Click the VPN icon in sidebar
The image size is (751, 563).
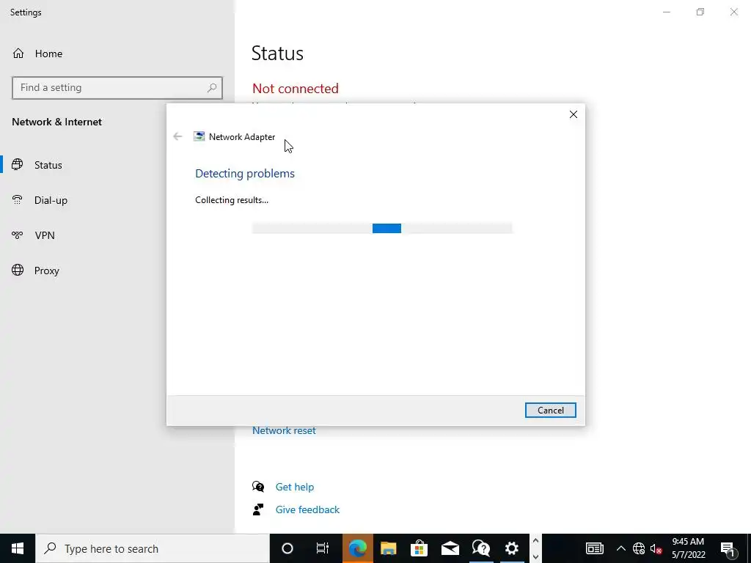click(18, 235)
